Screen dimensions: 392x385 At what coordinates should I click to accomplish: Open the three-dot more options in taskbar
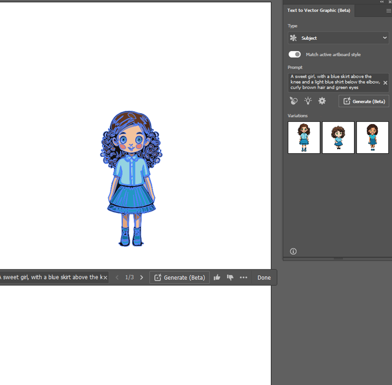(243, 277)
